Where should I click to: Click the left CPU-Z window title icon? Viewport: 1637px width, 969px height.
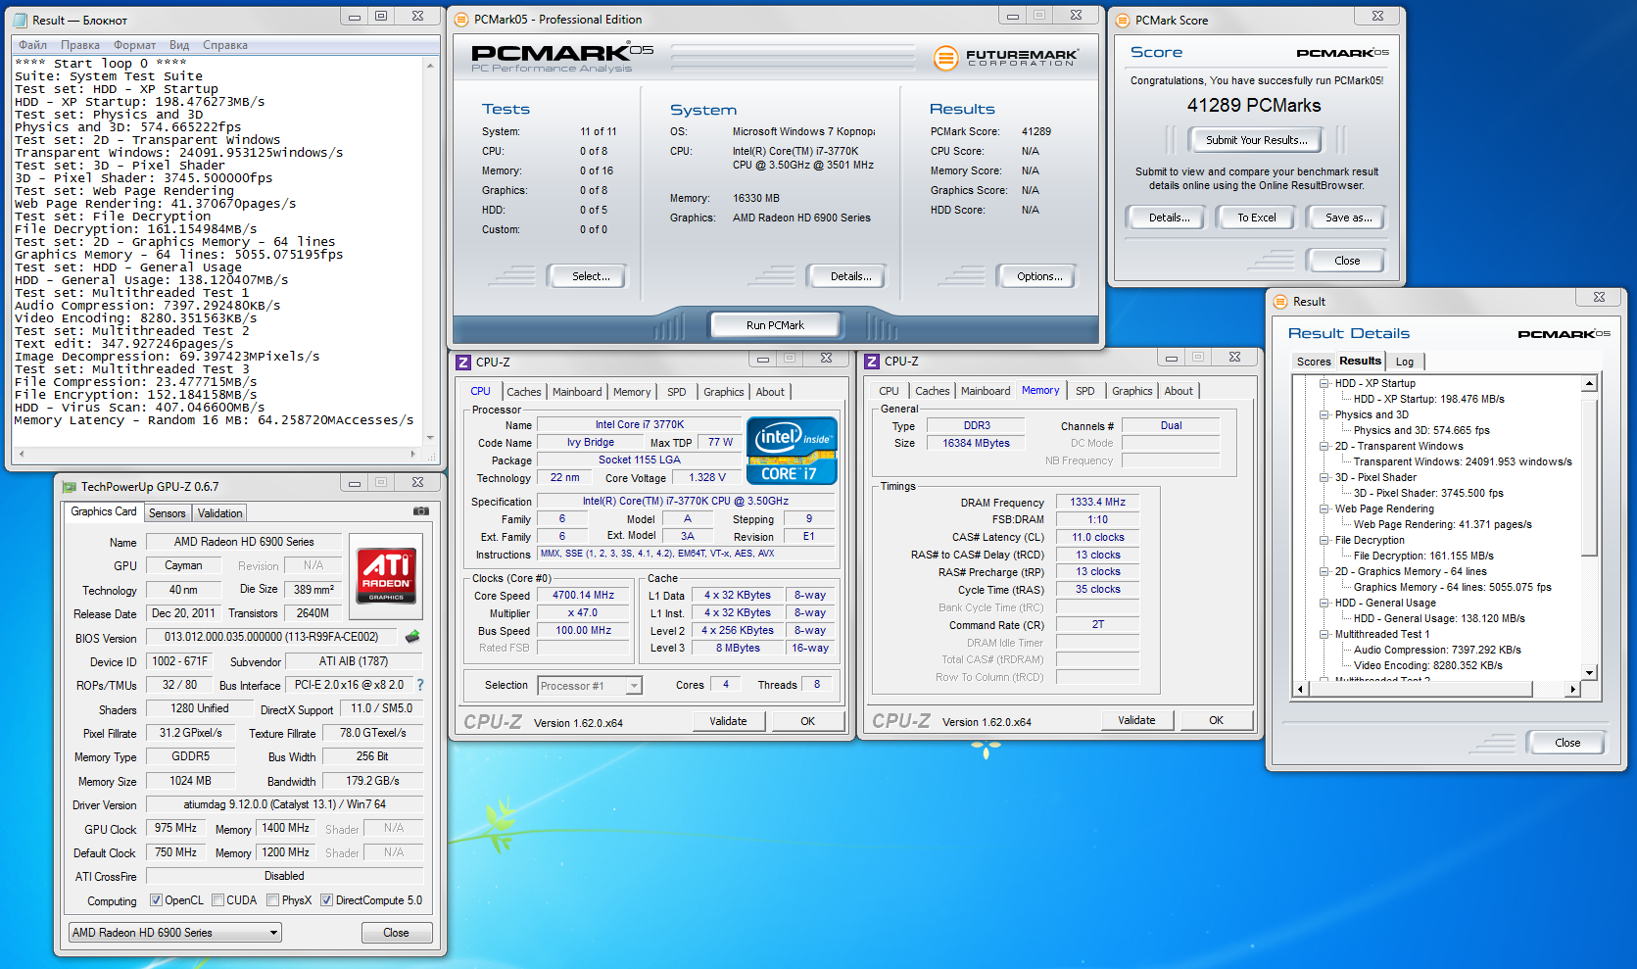pos(463,363)
